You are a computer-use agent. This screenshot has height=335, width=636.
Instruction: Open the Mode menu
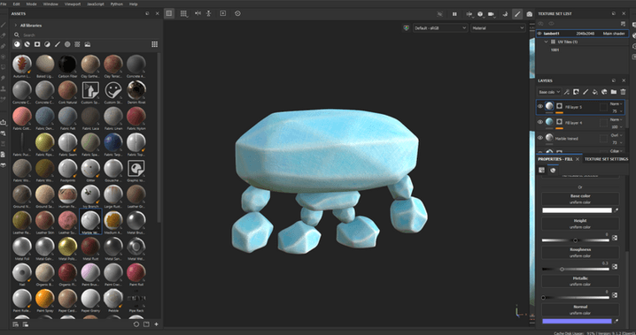[31, 4]
